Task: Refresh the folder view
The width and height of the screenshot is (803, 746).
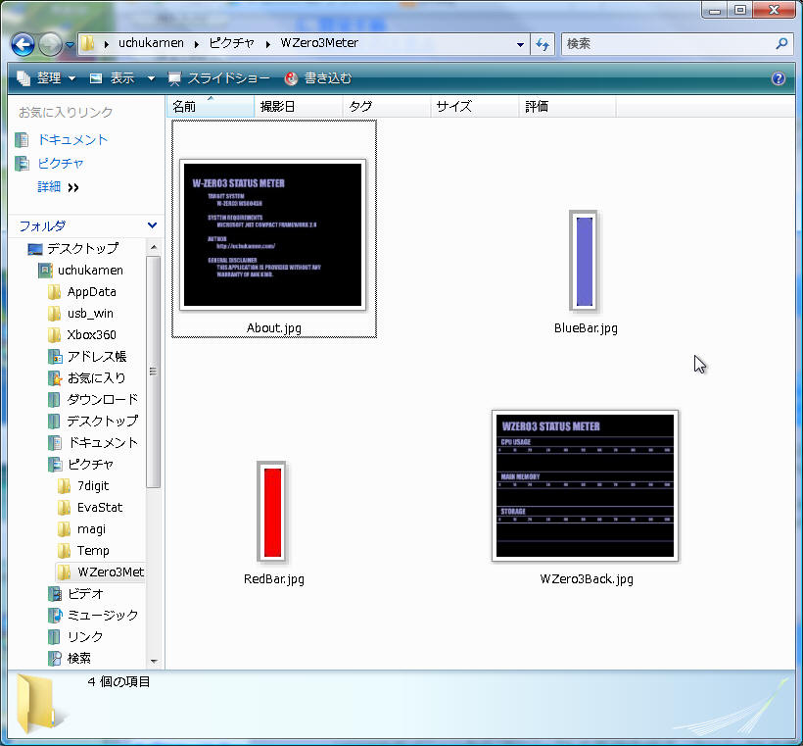Action: (x=543, y=45)
